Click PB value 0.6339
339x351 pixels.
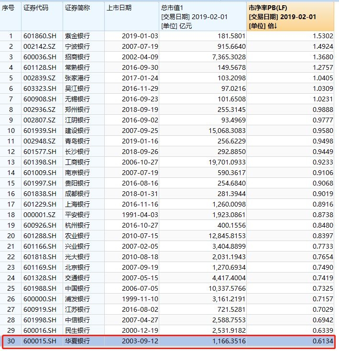point(323,330)
